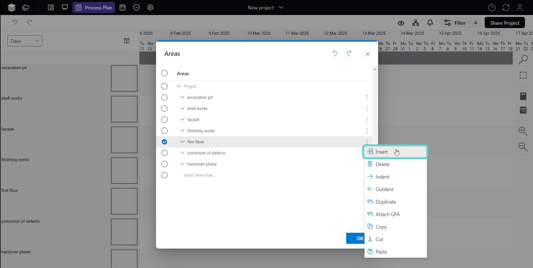Click the zoom out magnifier icon
This screenshot has height=268, width=533.
pos(523,147)
